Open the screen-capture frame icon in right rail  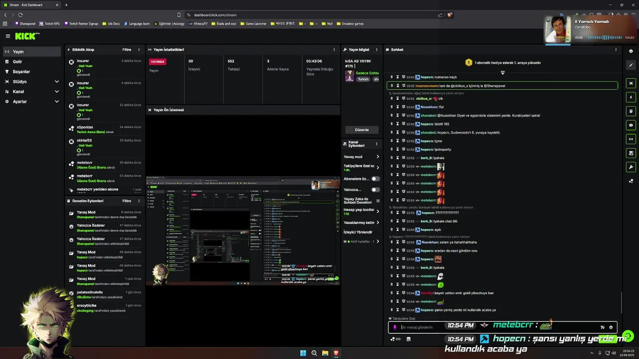631,83
